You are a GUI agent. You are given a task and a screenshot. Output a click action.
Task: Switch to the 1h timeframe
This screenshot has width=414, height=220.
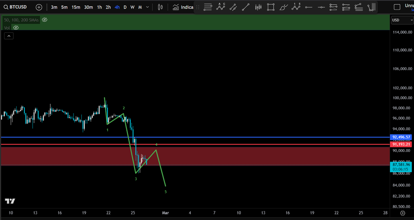point(99,7)
